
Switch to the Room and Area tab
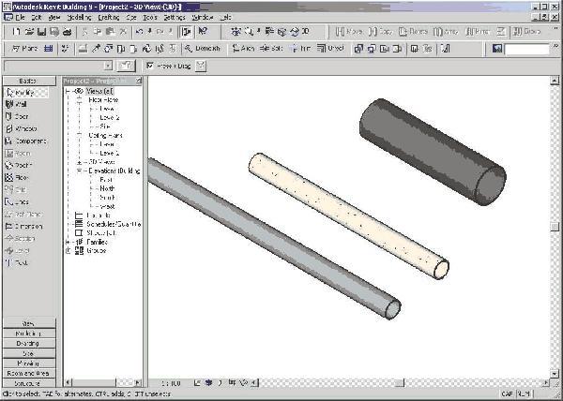coord(29,374)
